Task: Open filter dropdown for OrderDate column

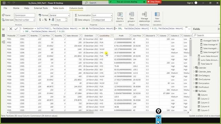Action: 97,36
